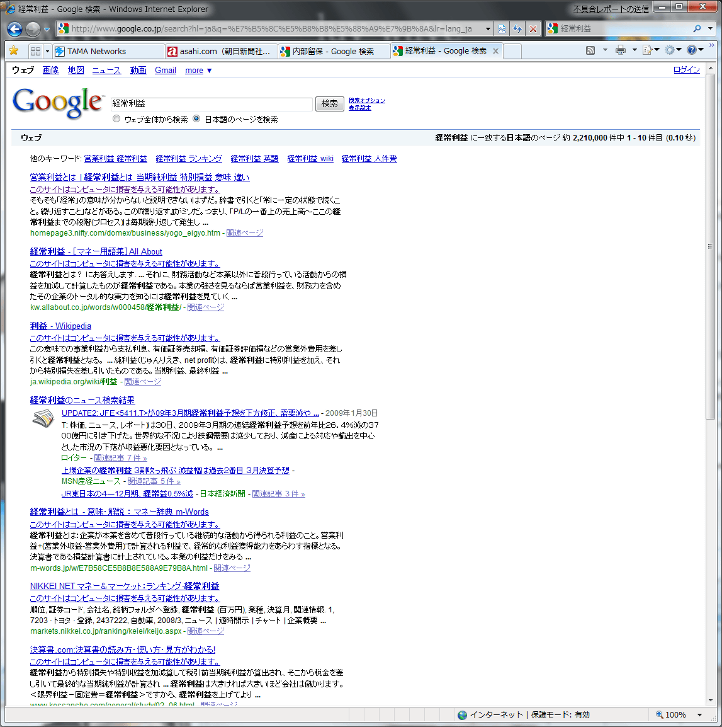The height and width of the screenshot is (727, 722).
Task: Select the 日本語のページを検索 radio button
Action: pyautogui.click(x=196, y=118)
